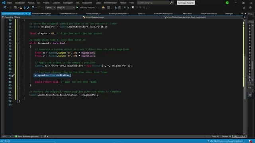Click the green start debugging play icon

pos(77,8)
